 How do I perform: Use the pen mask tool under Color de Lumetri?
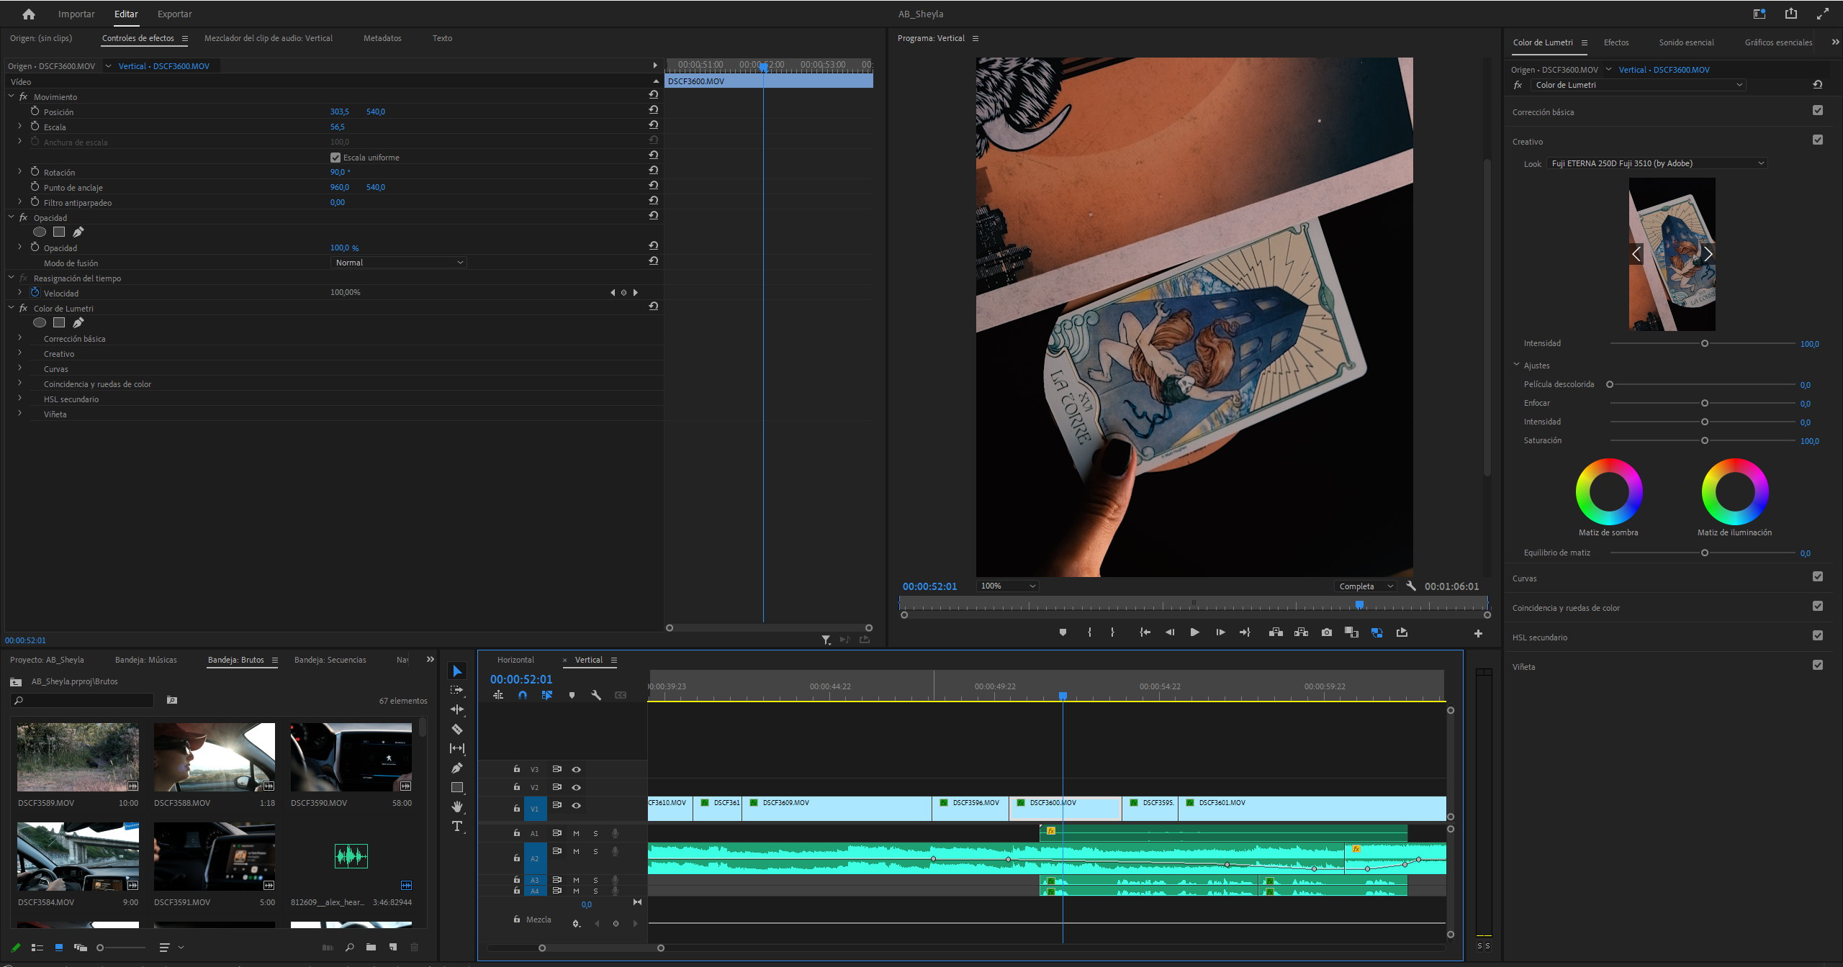(78, 322)
